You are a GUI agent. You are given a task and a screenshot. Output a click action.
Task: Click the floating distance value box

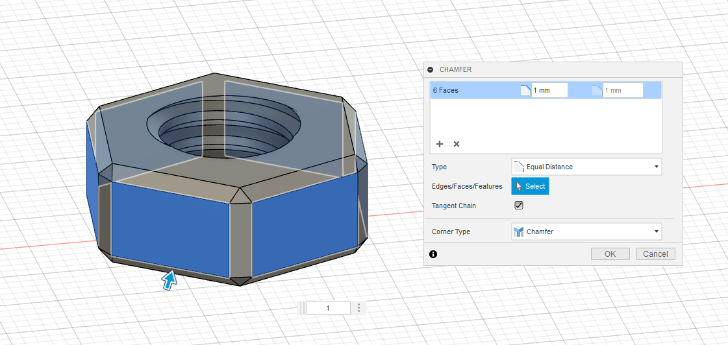point(328,308)
